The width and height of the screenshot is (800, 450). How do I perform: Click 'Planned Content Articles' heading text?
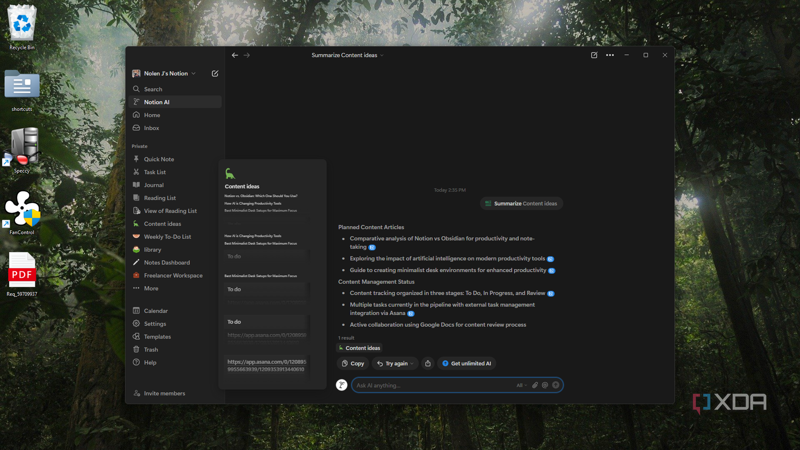[371, 227]
